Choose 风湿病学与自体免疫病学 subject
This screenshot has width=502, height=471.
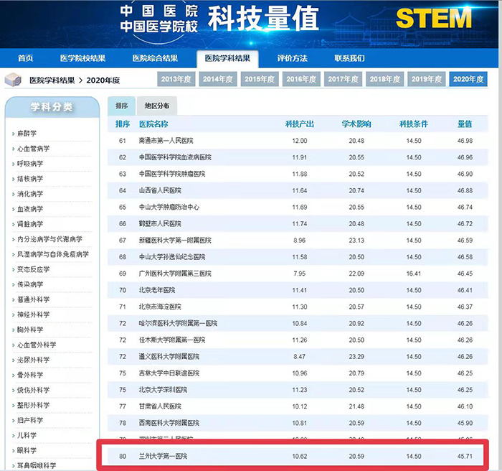tap(53, 254)
